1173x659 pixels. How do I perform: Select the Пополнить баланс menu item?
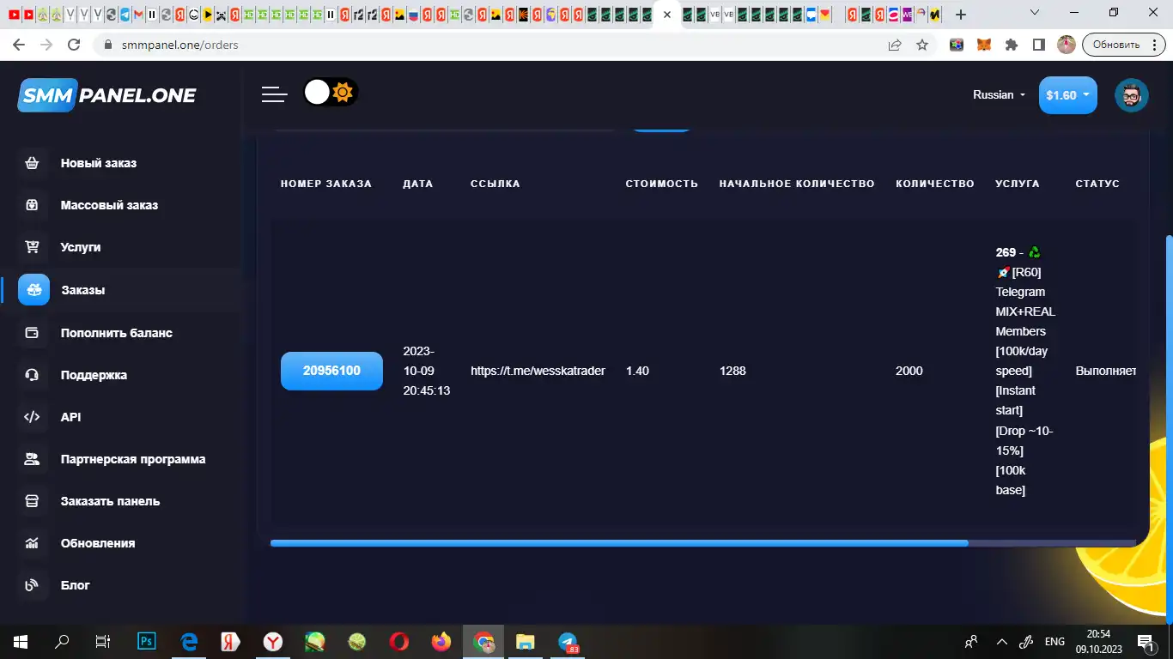click(x=117, y=333)
